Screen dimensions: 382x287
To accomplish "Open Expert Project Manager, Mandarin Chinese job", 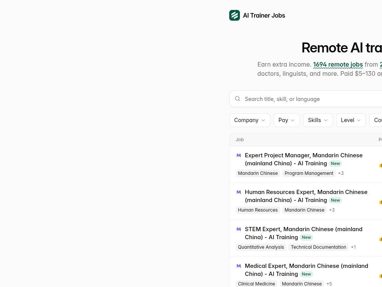I will click(x=304, y=159).
